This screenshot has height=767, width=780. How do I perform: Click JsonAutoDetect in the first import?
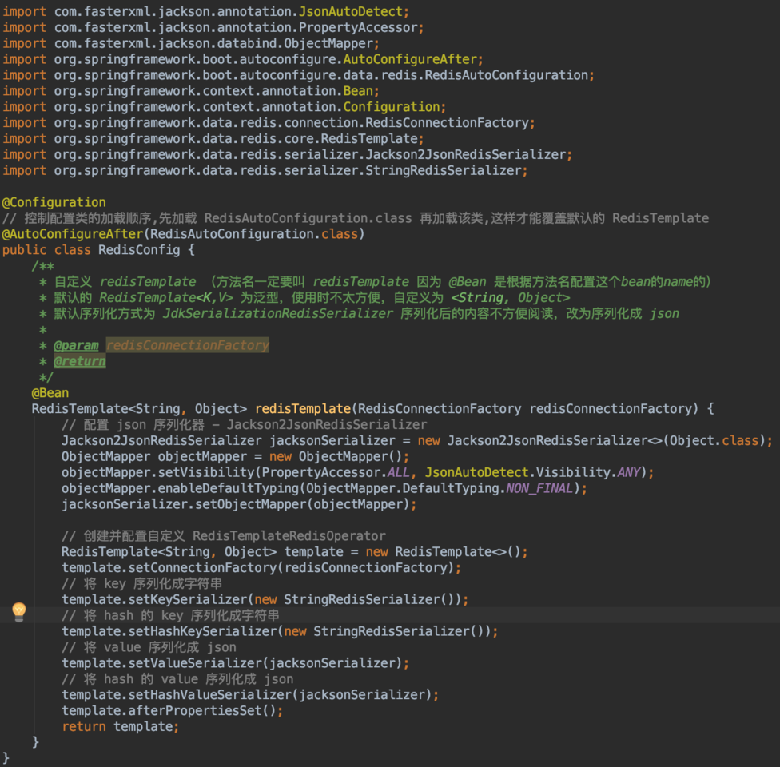point(351,11)
